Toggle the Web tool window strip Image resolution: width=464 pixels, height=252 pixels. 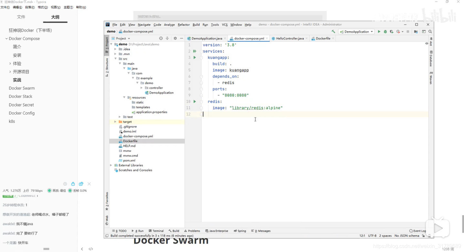[107, 220]
